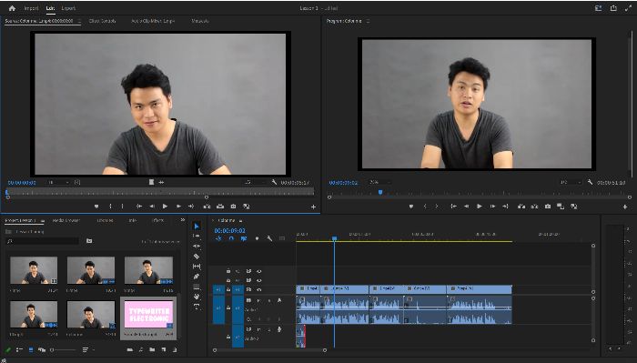
Task: Export Frame from Source monitor
Action: (233, 207)
